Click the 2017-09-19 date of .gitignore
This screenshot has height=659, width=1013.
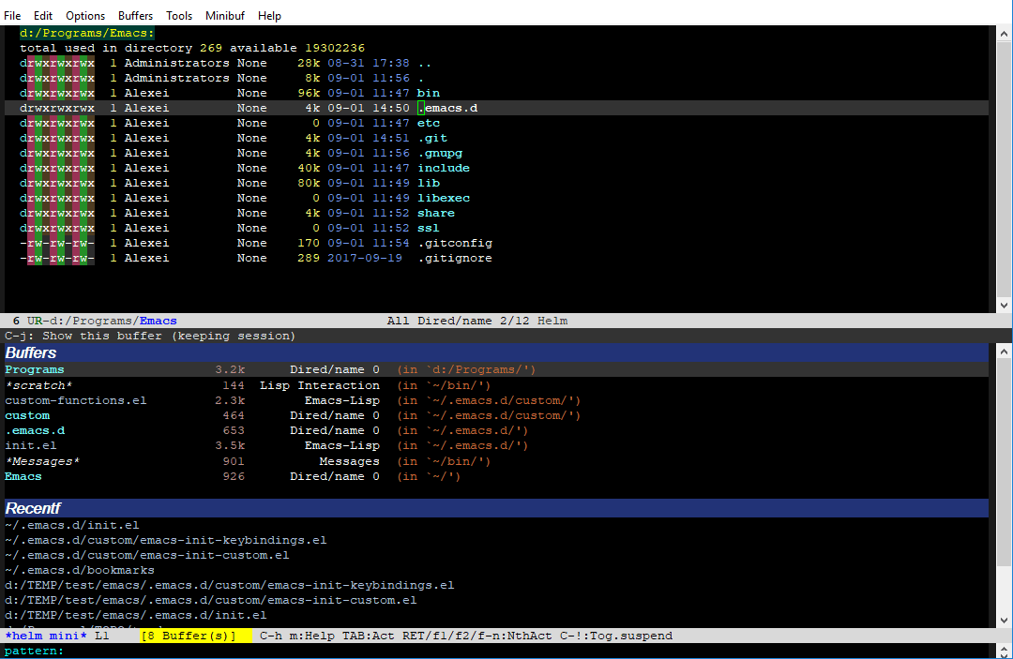point(364,258)
